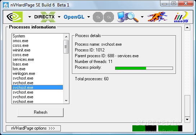Close the nVHardPage window
196x135 pixels.
(186, 4)
